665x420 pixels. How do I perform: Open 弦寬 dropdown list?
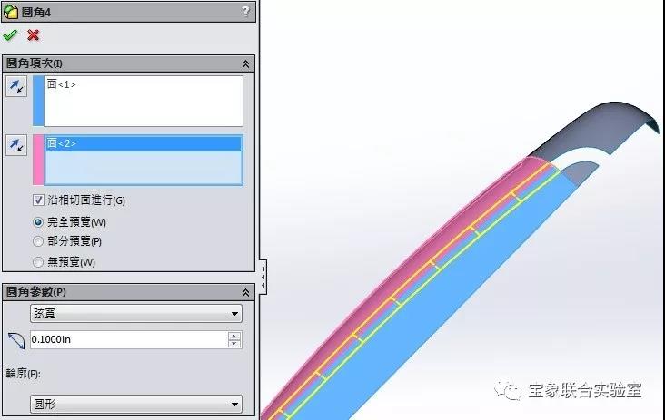pos(136,313)
